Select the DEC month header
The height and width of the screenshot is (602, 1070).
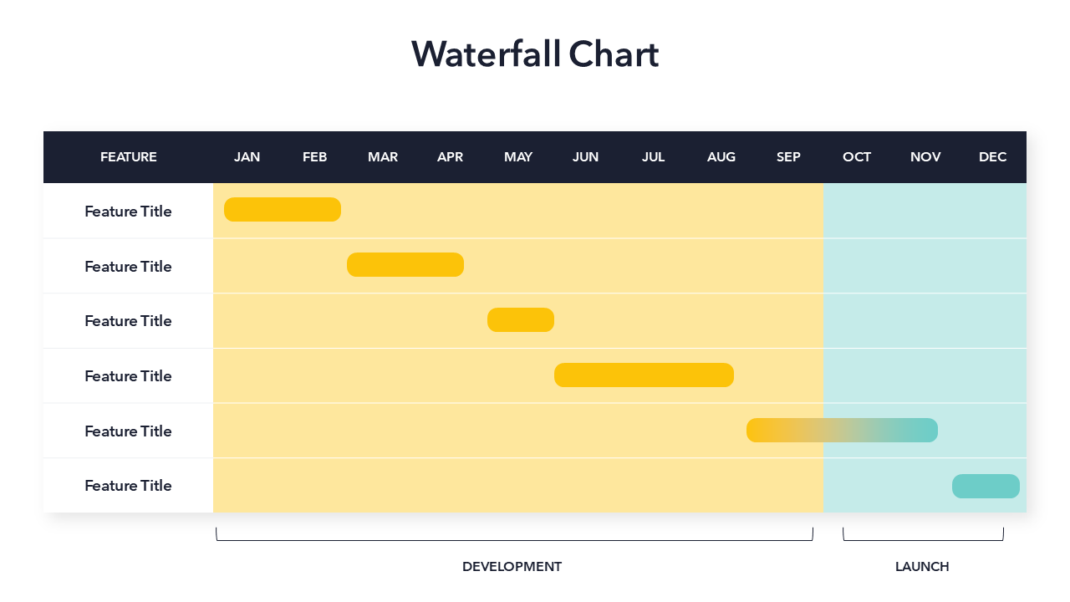click(992, 157)
